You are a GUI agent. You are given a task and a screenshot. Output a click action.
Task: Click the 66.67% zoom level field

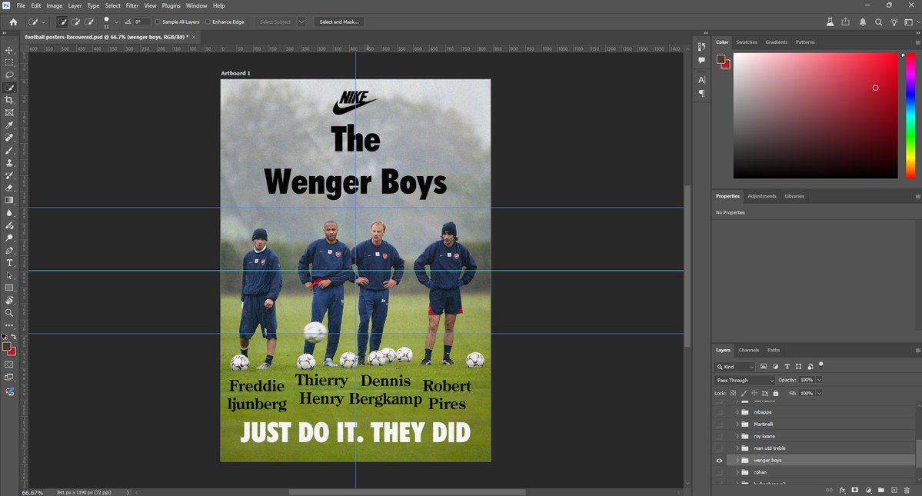[x=32, y=492]
